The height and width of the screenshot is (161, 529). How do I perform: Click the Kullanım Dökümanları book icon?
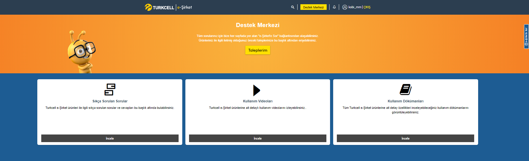click(406, 89)
